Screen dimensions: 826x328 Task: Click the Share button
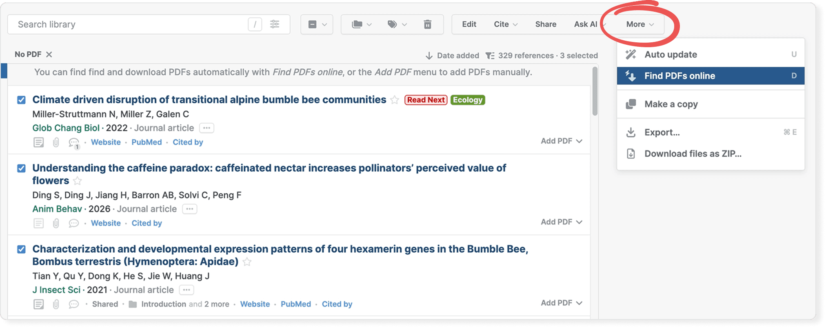[546, 24]
